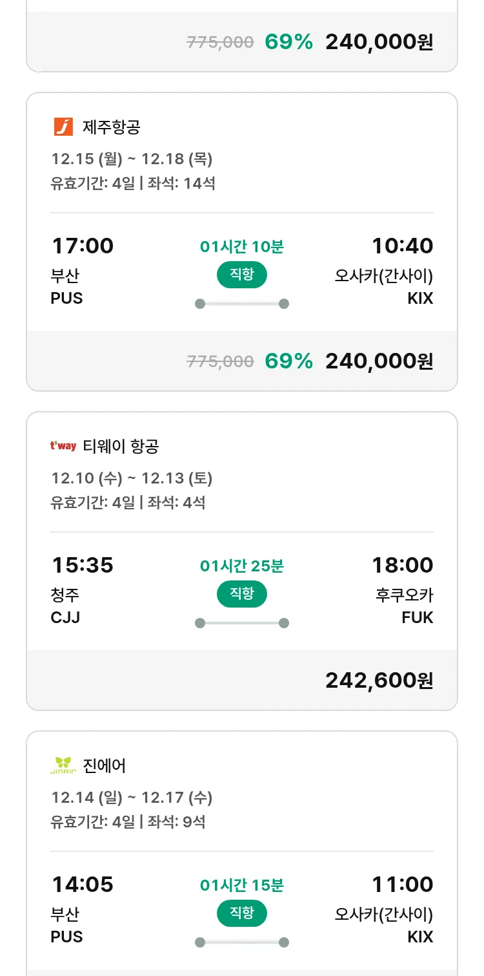Select the 티웨이 항공 airline name
484x976 pixels.
coord(121,447)
